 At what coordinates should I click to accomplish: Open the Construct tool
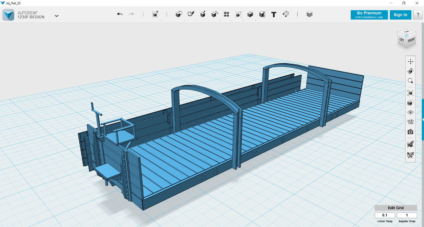(x=203, y=14)
